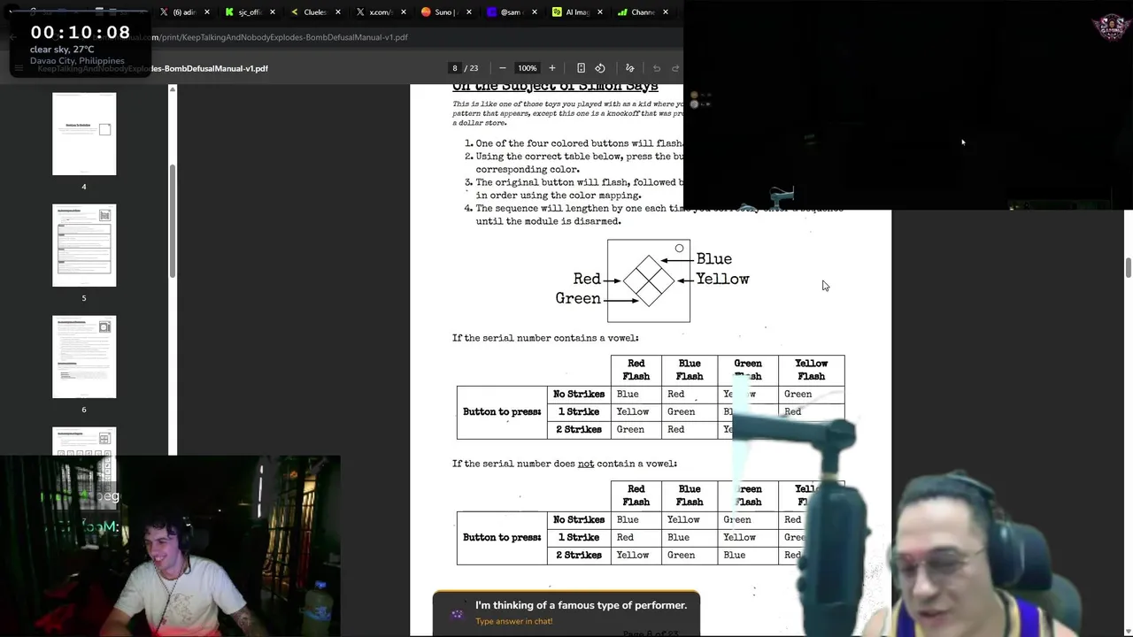Click the 'Yellow' label in Simon diagram
Image resolution: width=1133 pixels, height=637 pixels.
point(722,279)
